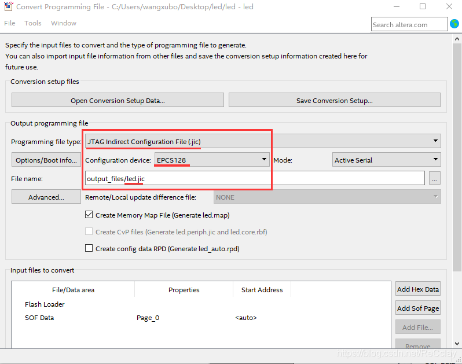Click the altera.com globe search icon

[454, 24]
